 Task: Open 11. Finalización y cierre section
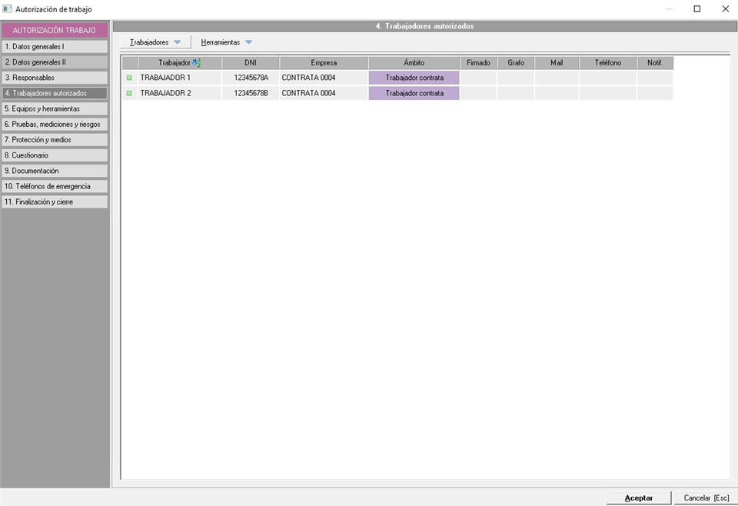[x=55, y=201]
